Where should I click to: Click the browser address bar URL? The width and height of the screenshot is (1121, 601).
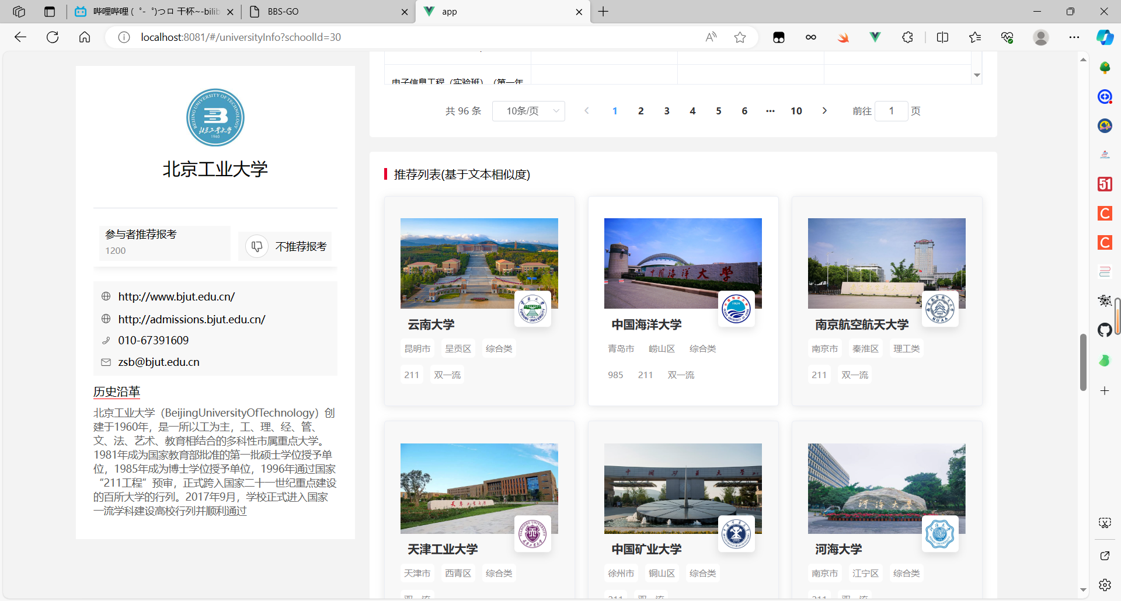(241, 37)
